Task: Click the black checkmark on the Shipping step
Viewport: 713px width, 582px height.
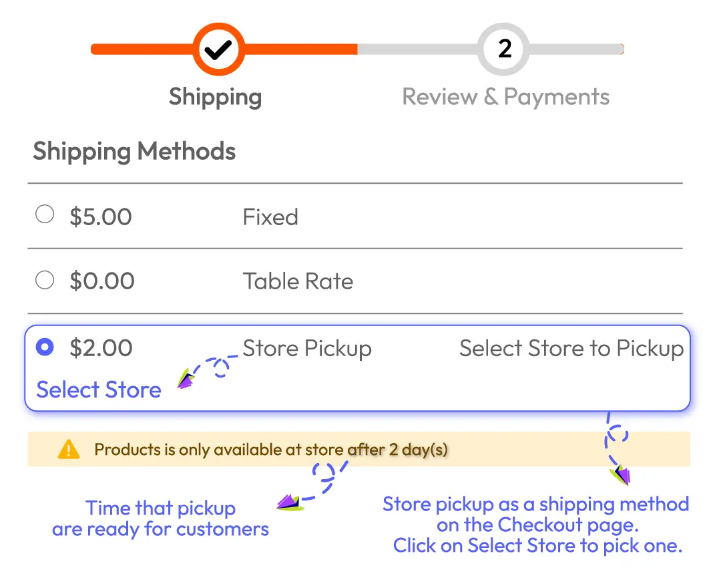Action: coord(218,49)
